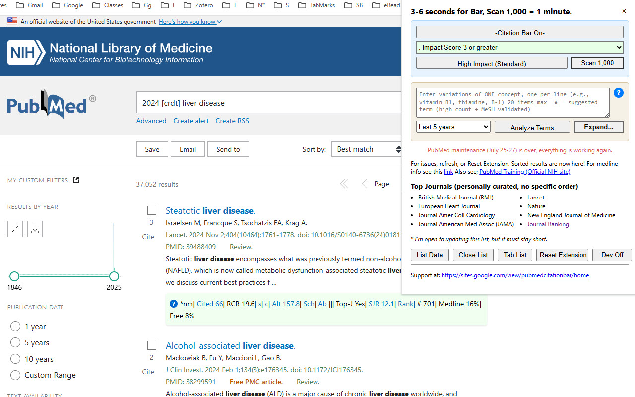Viewport: 635px width, 397px height.
Task: Click the Expand... button
Action: tap(599, 127)
